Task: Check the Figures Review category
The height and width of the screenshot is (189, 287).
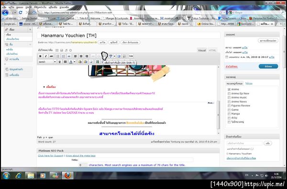Action: [229, 106]
